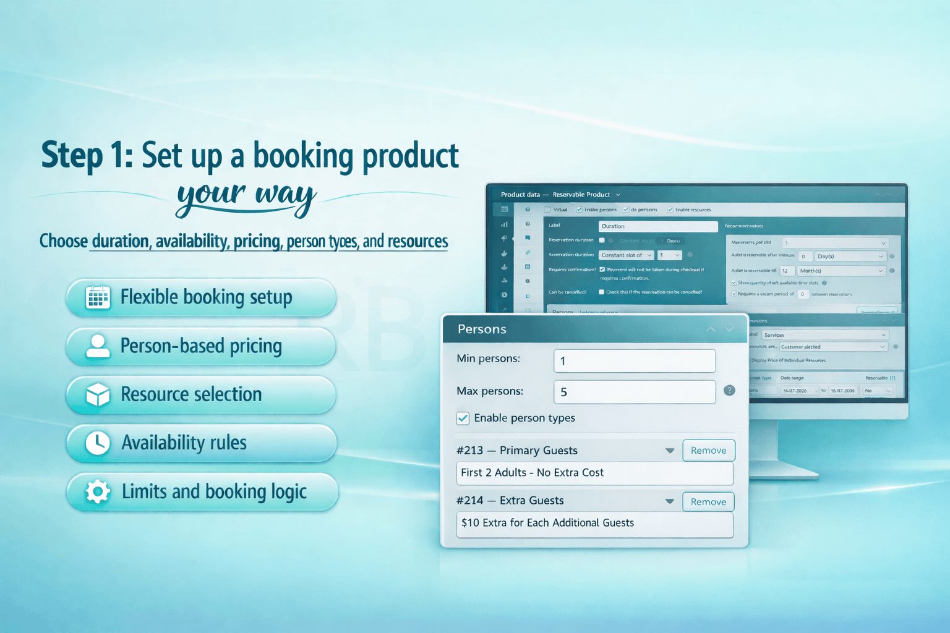Select the calendar icon beside Flexible booking setup
The image size is (950, 633).
pos(96,297)
